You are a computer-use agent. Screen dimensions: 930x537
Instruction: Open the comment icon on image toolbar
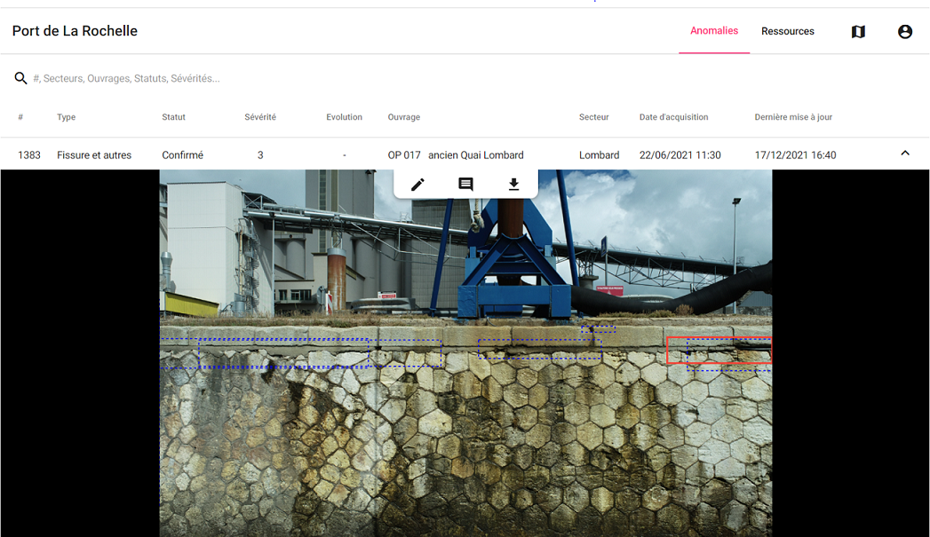tap(465, 185)
